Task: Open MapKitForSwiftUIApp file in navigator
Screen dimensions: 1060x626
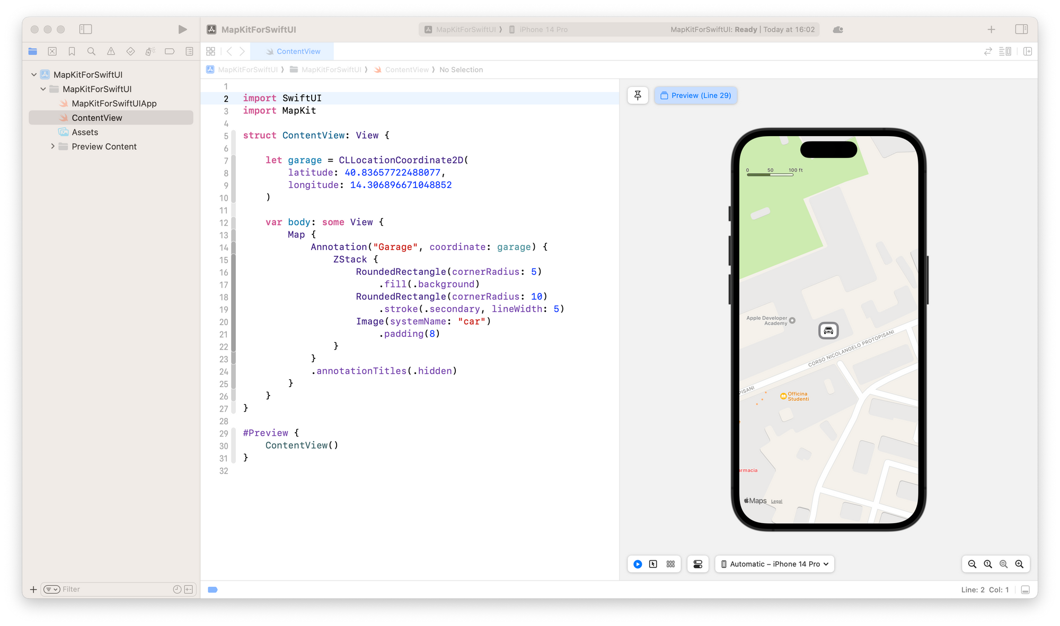Action: [114, 103]
